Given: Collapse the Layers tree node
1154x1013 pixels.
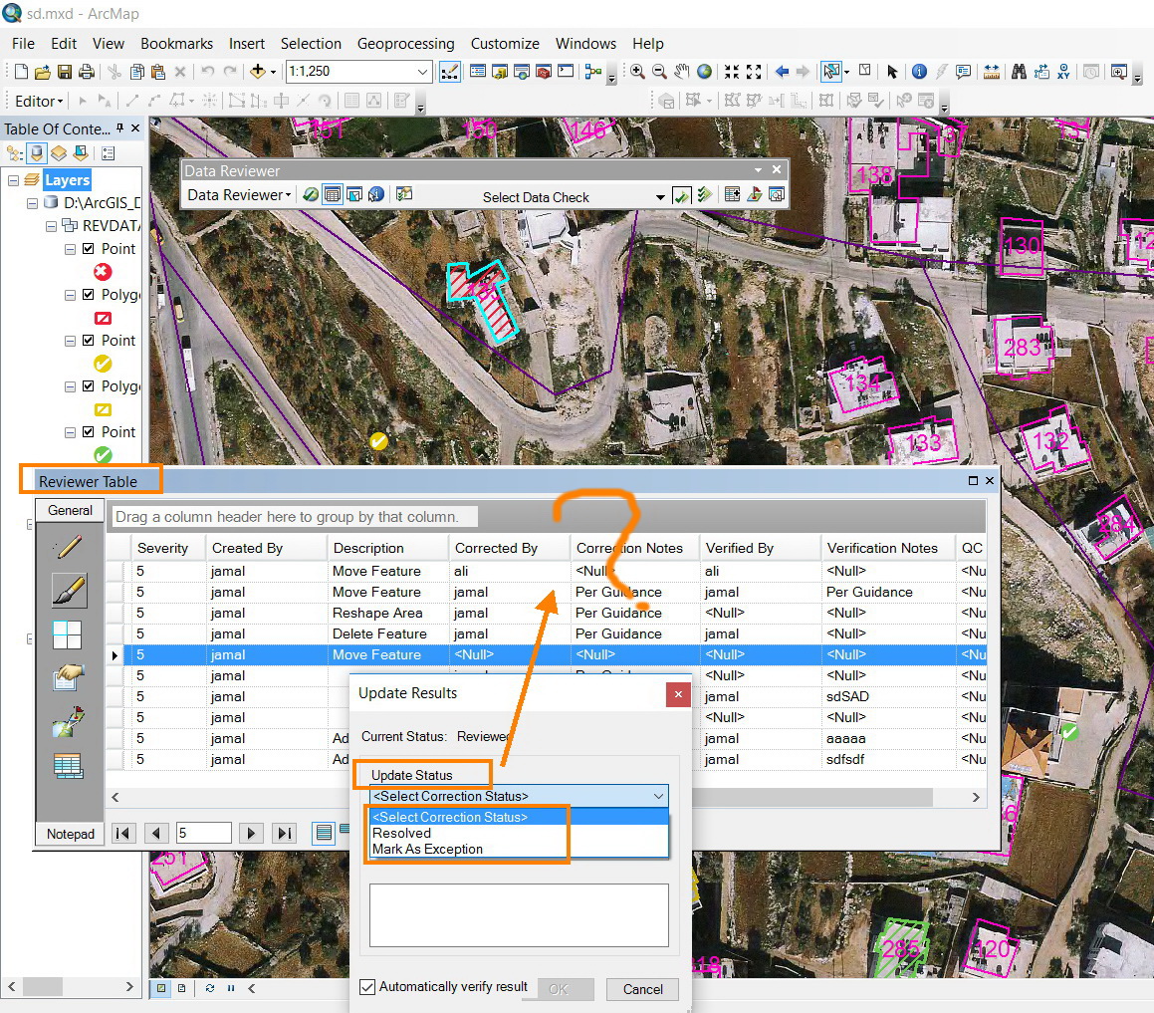Looking at the screenshot, I should 13,180.
